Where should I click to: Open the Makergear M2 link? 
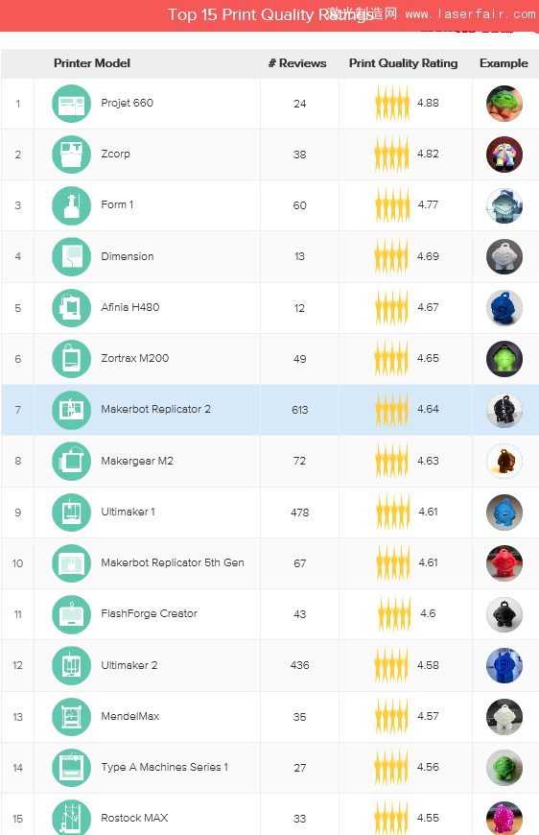(137, 461)
